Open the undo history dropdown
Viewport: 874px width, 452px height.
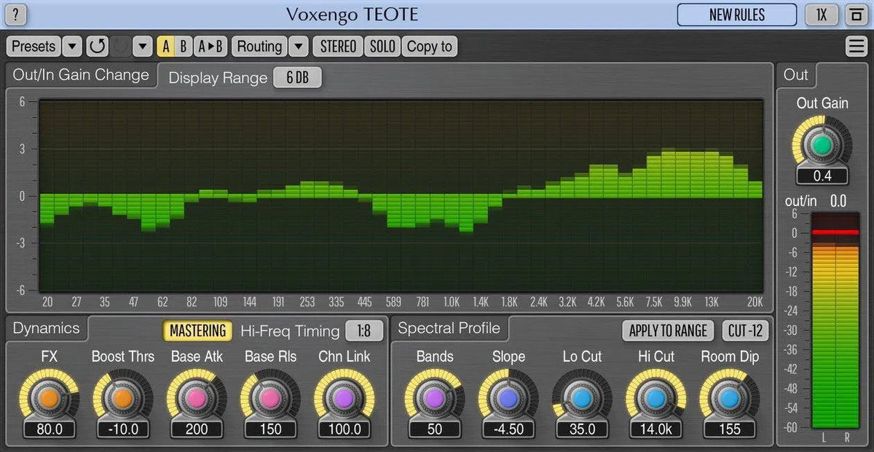143,46
